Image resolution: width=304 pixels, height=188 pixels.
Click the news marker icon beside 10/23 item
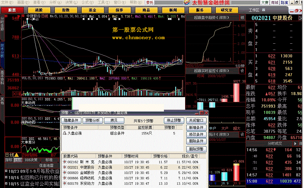6,171
